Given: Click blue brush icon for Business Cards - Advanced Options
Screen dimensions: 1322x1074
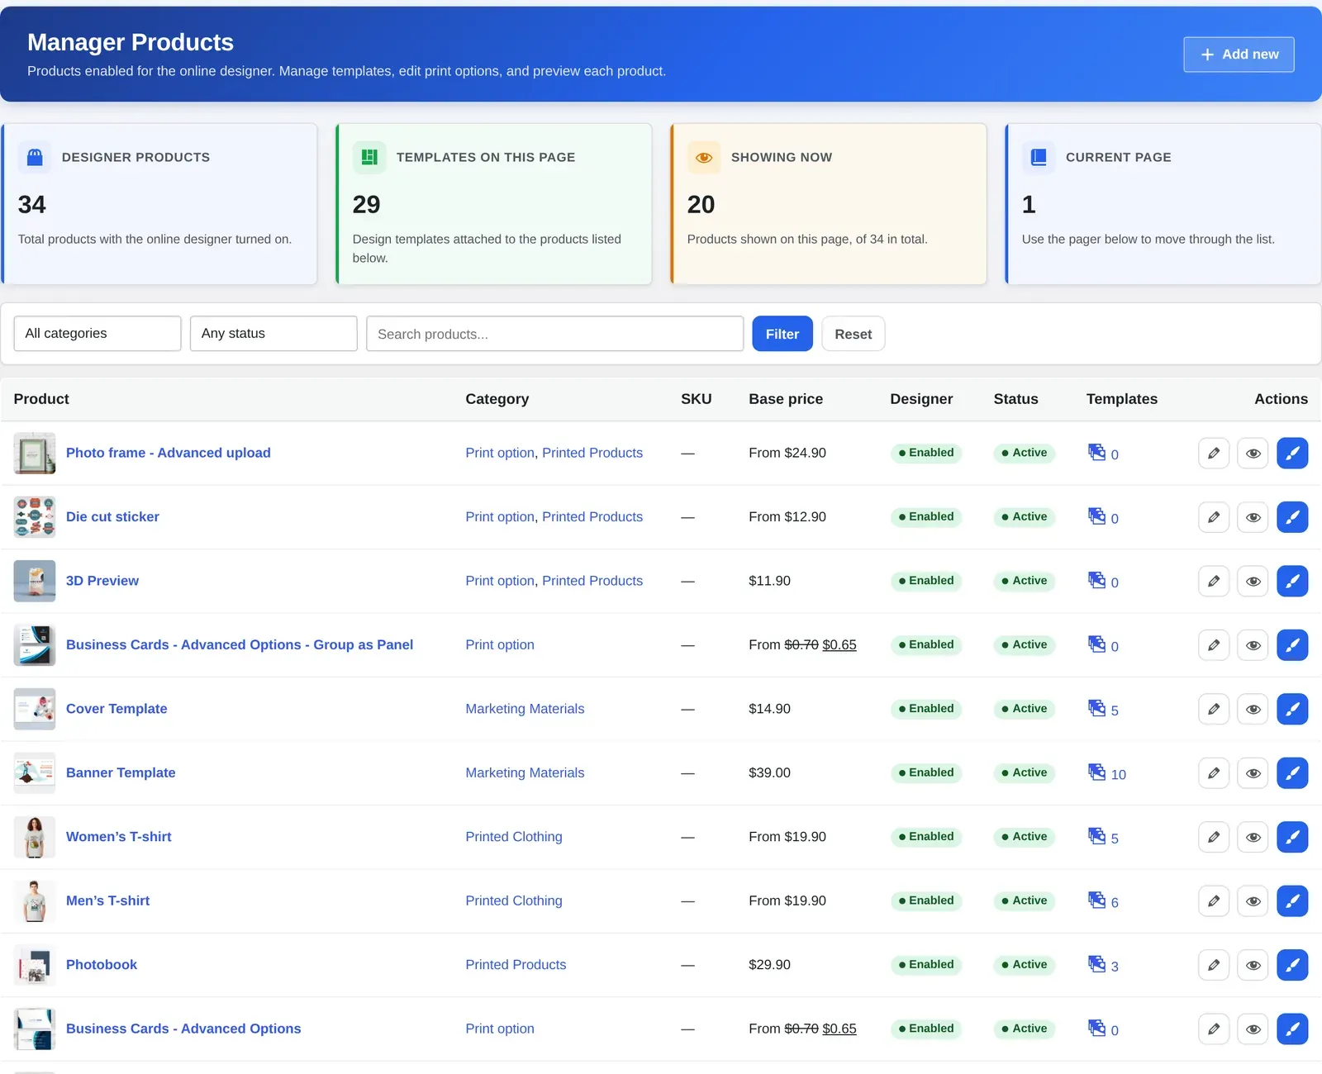Looking at the screenshot, I should tap(1292, 1029).
